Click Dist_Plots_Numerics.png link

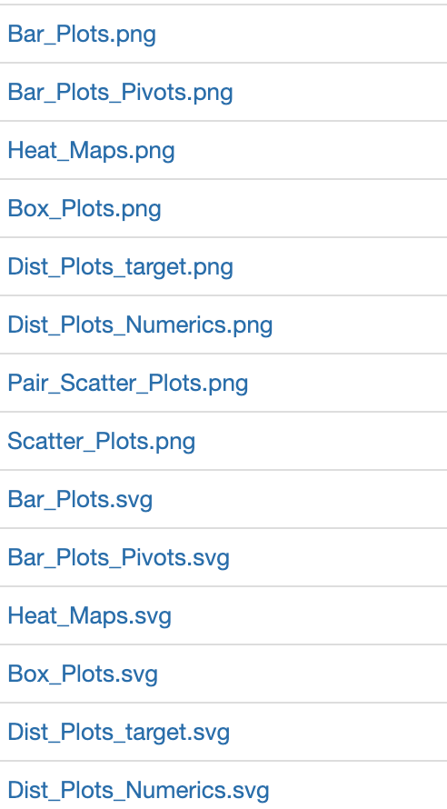(x=140, y=325)
